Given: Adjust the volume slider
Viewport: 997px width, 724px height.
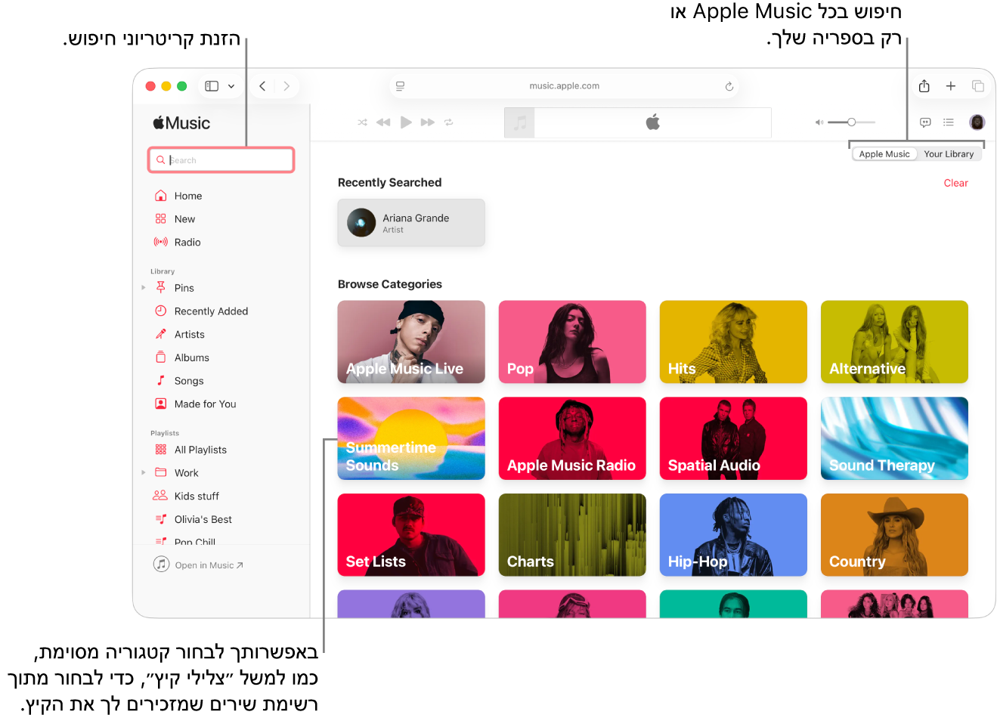Looking at the screenshot, I should pos(851,122).
